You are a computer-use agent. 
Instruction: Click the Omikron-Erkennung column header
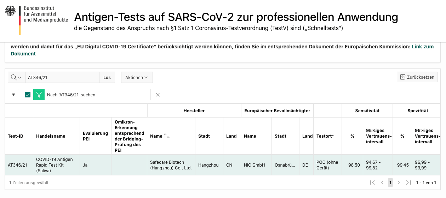pos(129,136)
